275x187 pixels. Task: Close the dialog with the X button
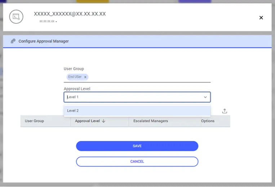pos(261,18)
